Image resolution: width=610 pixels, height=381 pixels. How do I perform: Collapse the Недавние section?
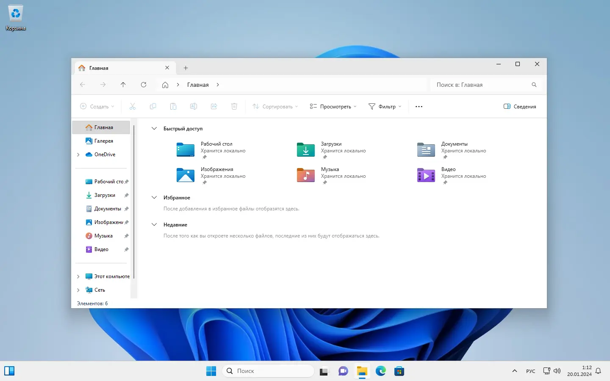coord(154,225)
